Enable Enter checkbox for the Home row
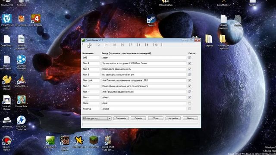The image size is (276, 155). tap(190, 103)
